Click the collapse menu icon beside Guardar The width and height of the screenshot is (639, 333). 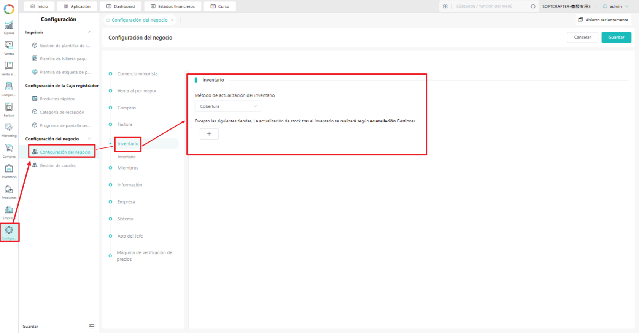pyautogui.click(x=92, y=326)
